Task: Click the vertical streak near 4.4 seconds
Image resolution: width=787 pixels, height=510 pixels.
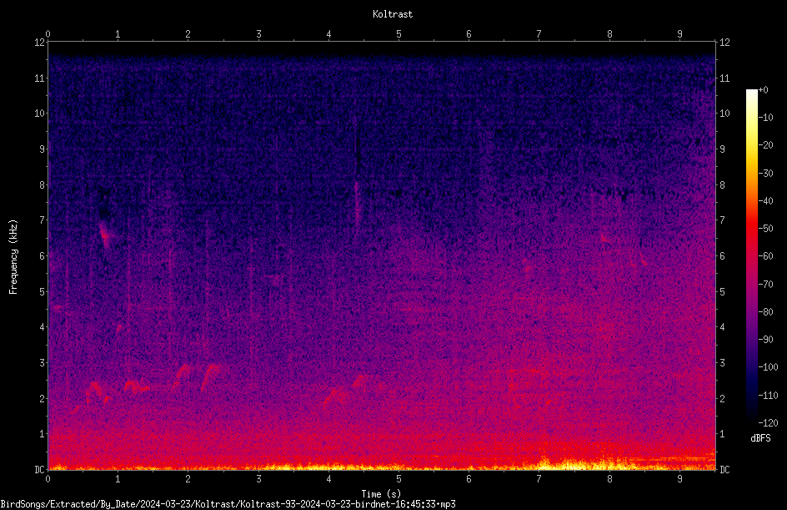Action: coord(357,171)
